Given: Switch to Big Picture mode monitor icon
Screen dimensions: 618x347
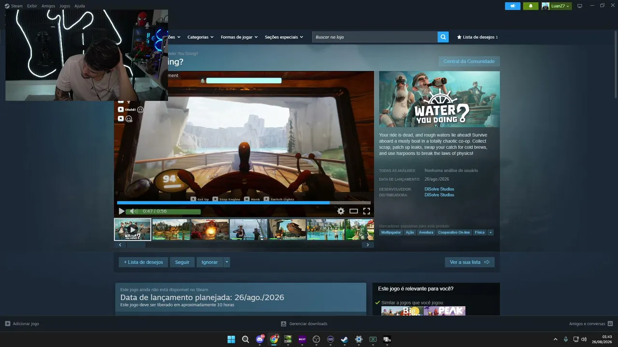Looking at the screenshot, I should click(580, 6).
